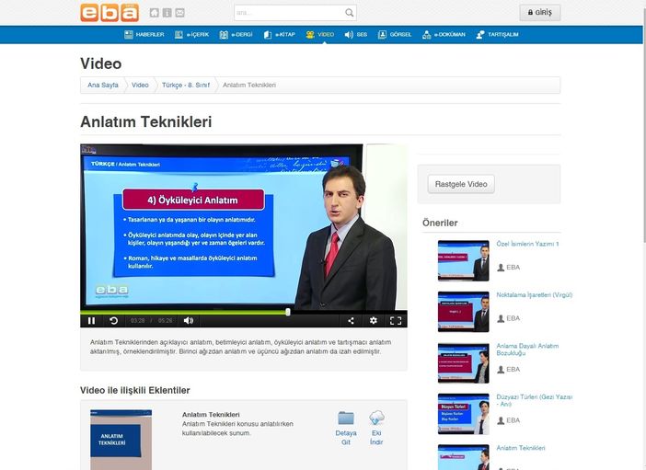The image size is (646, 470).
Task: Click Eki İndir cloud download icon
Action: click(x=376, y=418)
